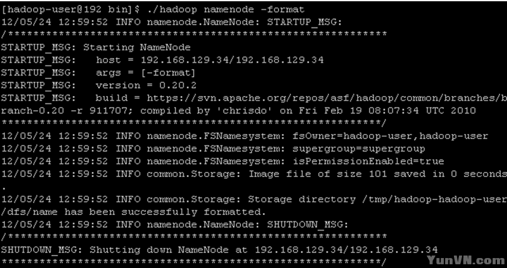Viewport: 507px width, 268px height.
Task: Click the svn.apache.org build URL
Action: (x=325, y=98)
